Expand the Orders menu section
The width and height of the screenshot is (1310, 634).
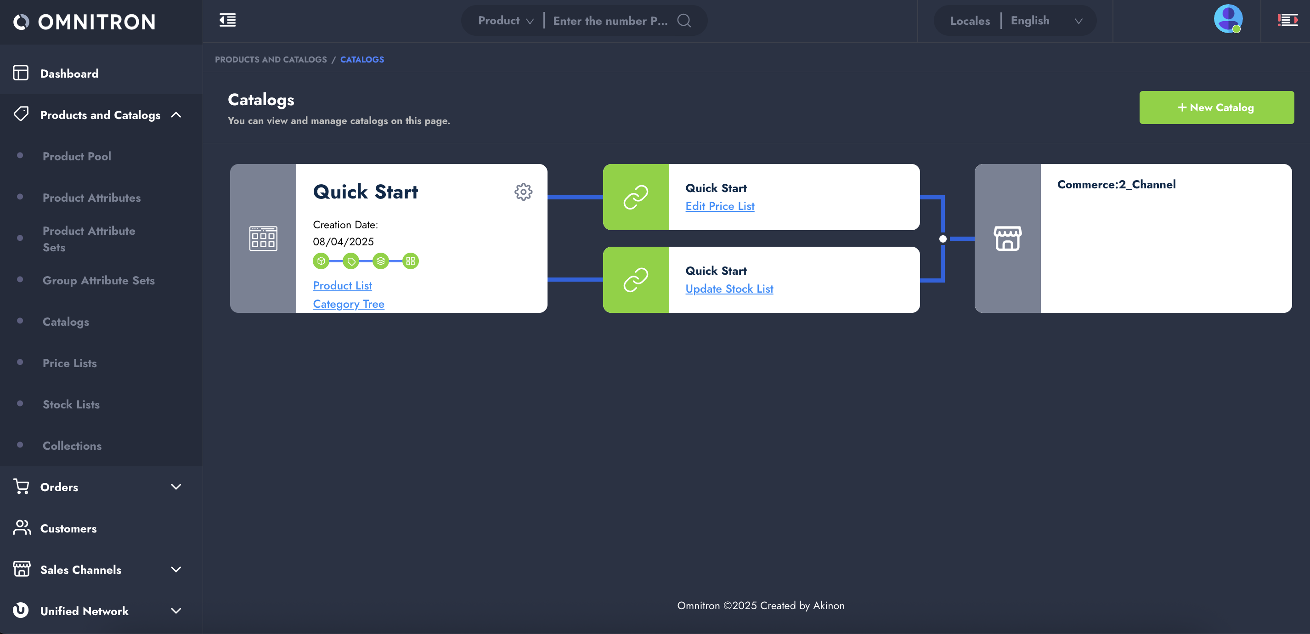click(x=176, y=487)
